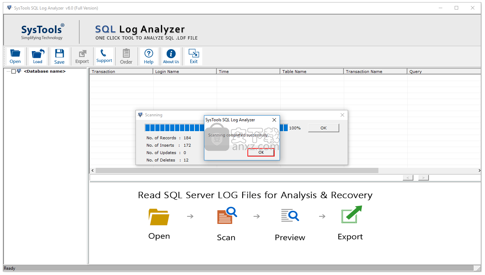485x275 pixels.
Task: Click the horizontal scrollbar left arrow
Action: (x=92, y=171)
